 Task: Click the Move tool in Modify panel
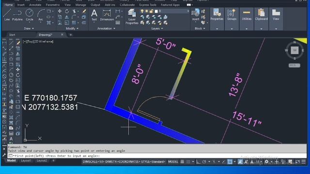point(60,11)
